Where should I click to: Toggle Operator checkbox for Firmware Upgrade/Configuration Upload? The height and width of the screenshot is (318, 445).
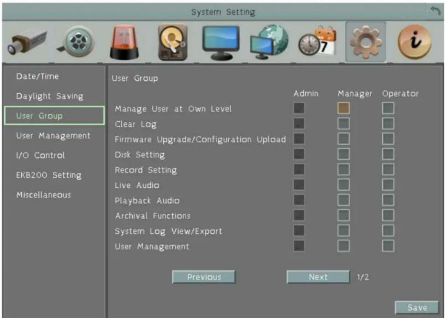coord(388,139)
